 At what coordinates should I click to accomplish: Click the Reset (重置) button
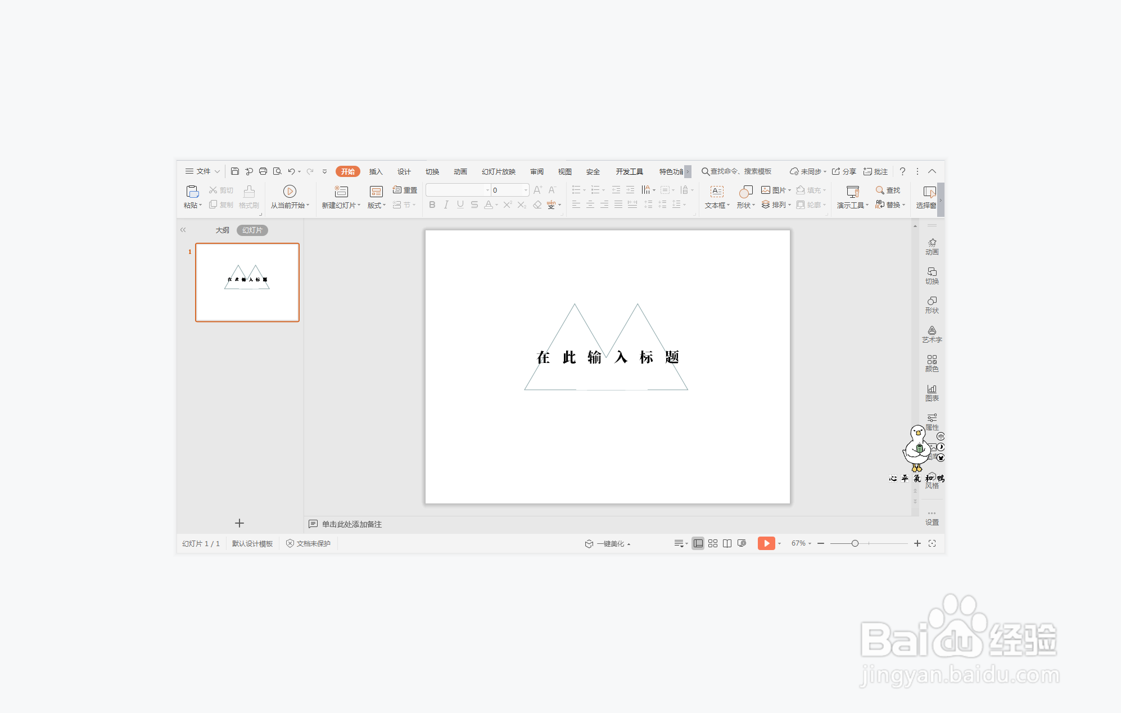click(x=405, y=190)
